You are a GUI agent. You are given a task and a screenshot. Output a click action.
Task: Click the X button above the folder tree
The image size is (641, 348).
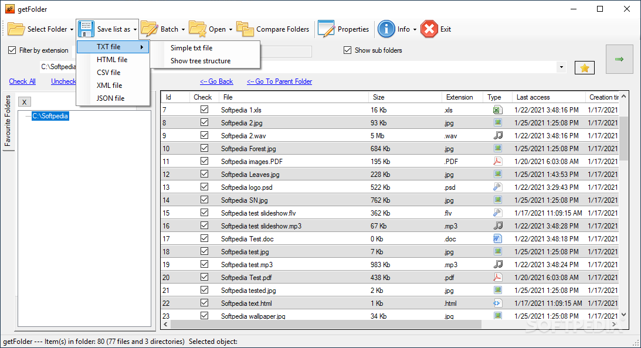pos(25,102)
